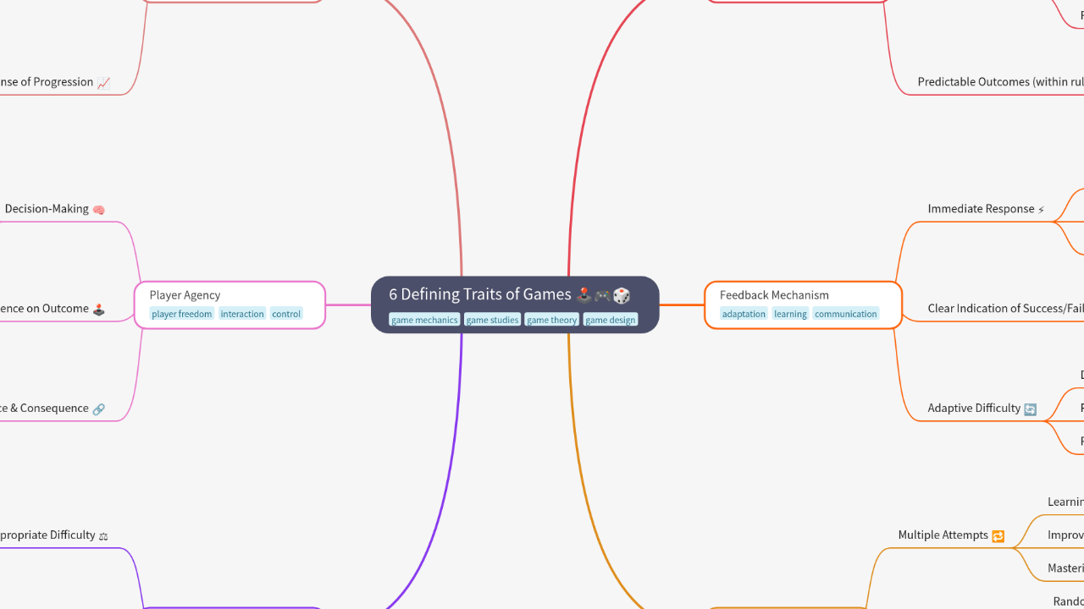Click the gamepad emoji in the central title
This screenshot has height=609, width=1084.
[x=602, y=295]
